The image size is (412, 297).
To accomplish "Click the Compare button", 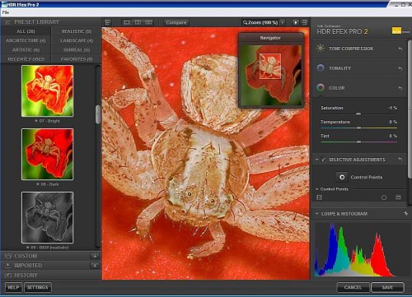I will [176, 22].
